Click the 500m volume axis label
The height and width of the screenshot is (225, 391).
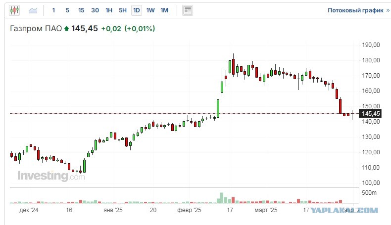click(x=369, y=192)
